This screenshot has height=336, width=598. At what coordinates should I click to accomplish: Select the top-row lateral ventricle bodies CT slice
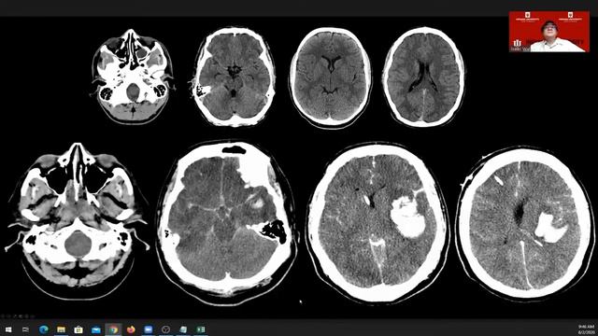(x=423, y=77)
